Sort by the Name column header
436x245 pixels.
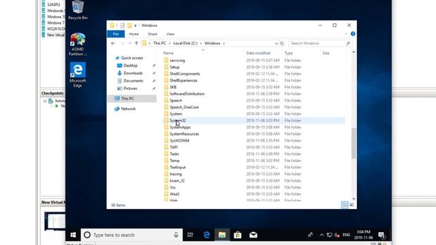click(203, 53)
